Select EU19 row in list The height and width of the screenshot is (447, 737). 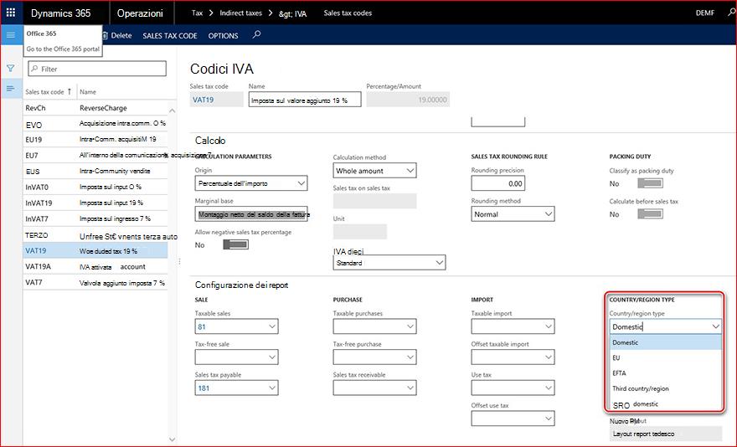pyautogui.click(x=95, y=140)
